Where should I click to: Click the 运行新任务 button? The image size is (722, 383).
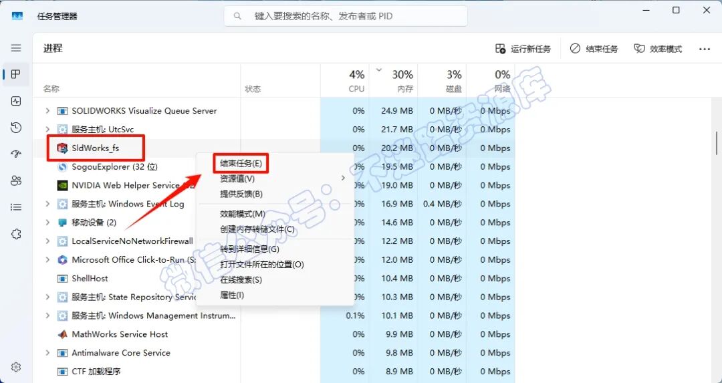click(523, 49)
